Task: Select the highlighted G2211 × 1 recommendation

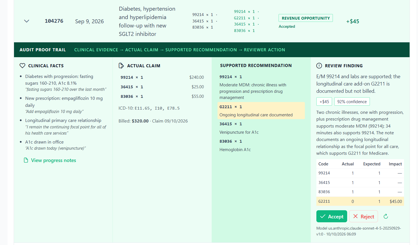Action: point(261,111)
